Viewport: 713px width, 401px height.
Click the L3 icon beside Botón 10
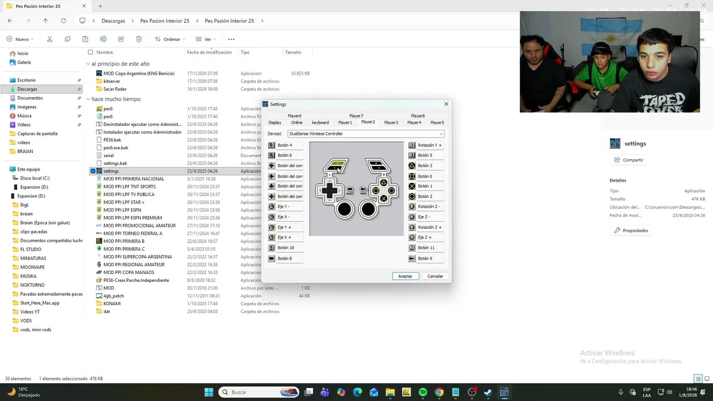coord(272,248)
